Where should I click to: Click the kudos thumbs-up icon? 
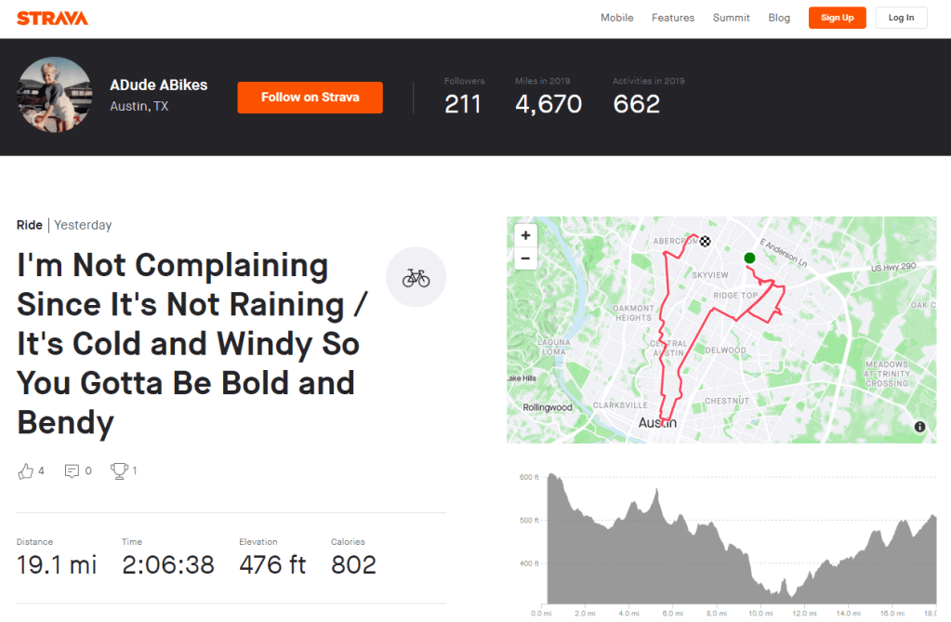click(x=25, y=471)
